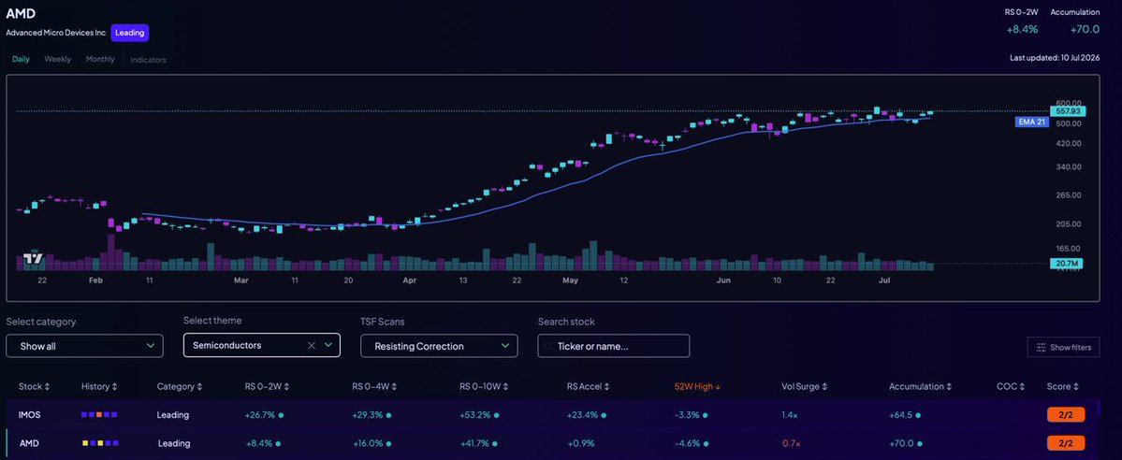Switch to the Daily chart tab
The width and height of the screenshot is (1122, 460).
21,60
